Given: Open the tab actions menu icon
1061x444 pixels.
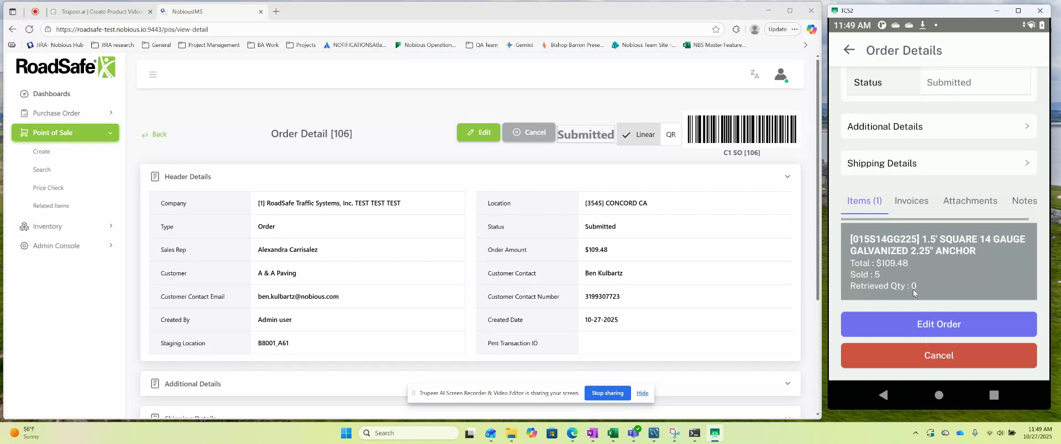Looking at the screenshot, I should tap(13, 11).
